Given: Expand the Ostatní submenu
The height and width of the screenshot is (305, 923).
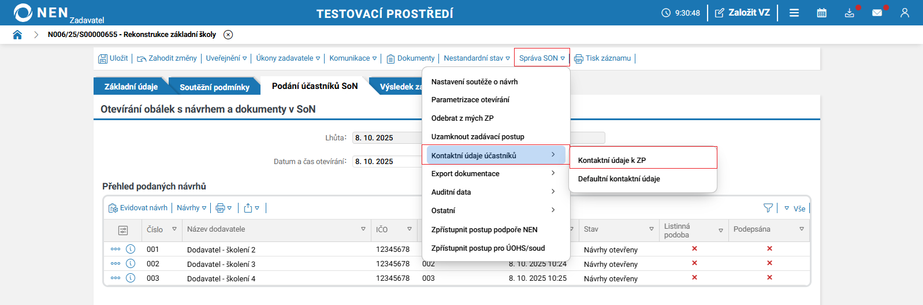Looking at the screenshot, I should (x=496, y=210).
